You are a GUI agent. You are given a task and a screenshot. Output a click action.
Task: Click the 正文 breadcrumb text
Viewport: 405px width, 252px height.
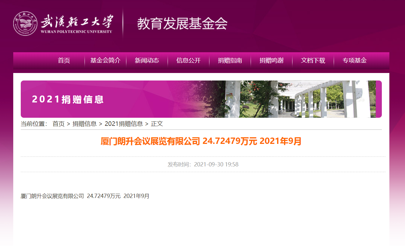(157, 124)
